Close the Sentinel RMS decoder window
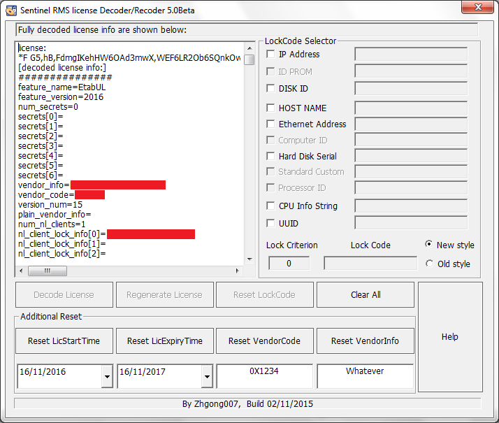 477,7
